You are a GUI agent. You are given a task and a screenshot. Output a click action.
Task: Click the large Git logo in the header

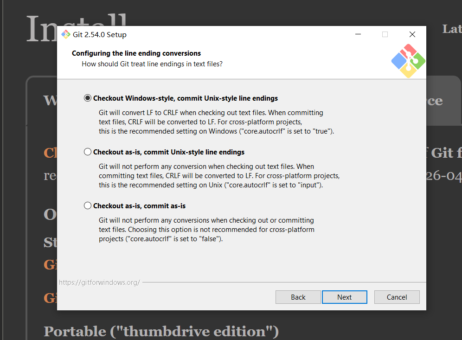coord(408,61)
